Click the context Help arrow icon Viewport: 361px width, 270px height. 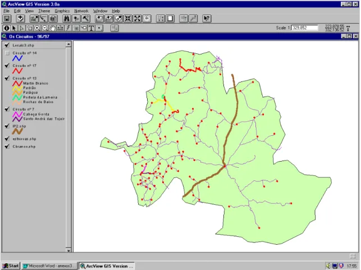click(207, 19)
